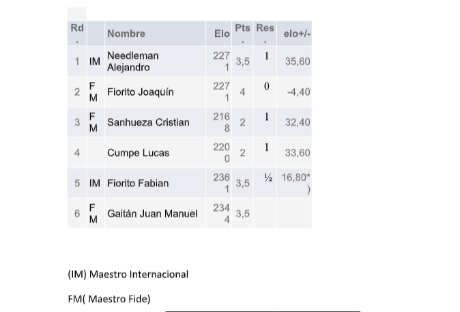Click the Elo column header
This screenshot has width=460, height=312.
(x=222, y=33)
